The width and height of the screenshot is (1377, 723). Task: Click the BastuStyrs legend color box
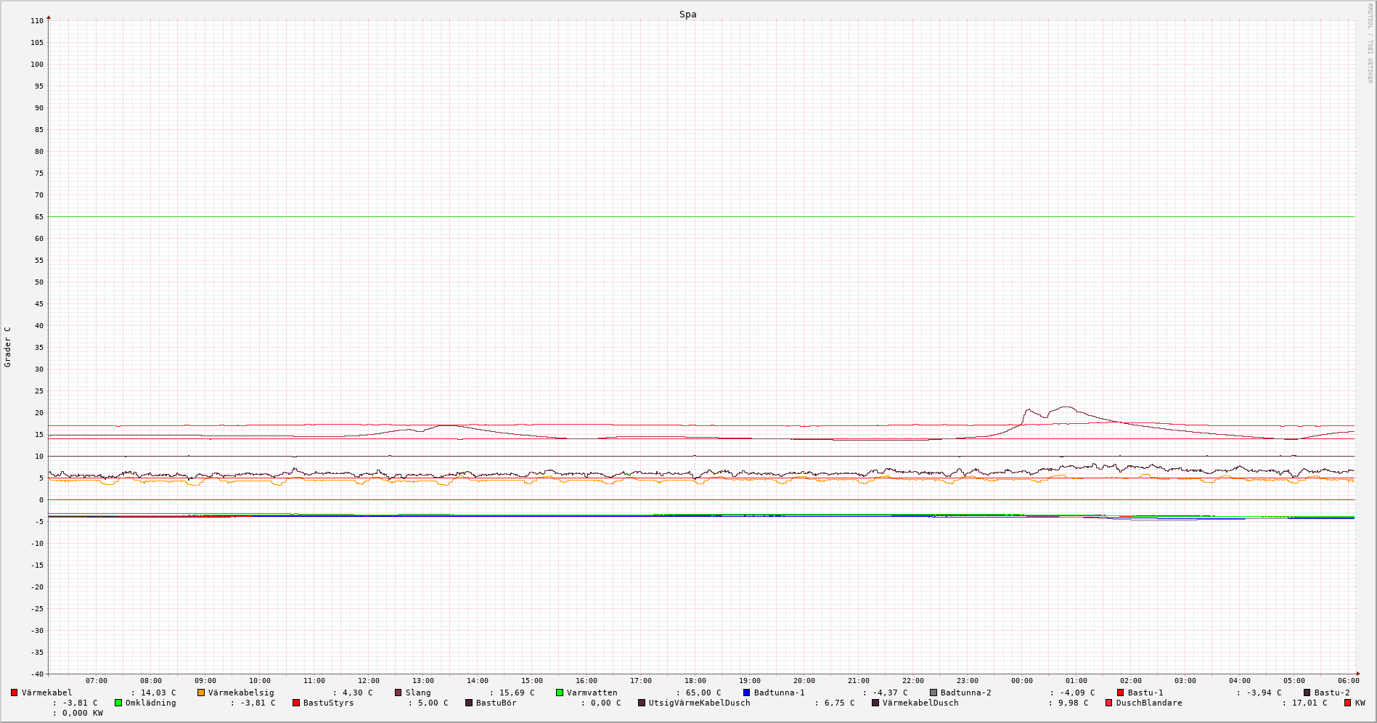pyautogui.click(x=296, y=703)
